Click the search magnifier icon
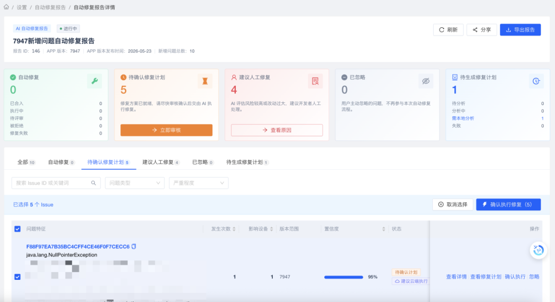Screen dimensions: 555x302 coord(94,183)
